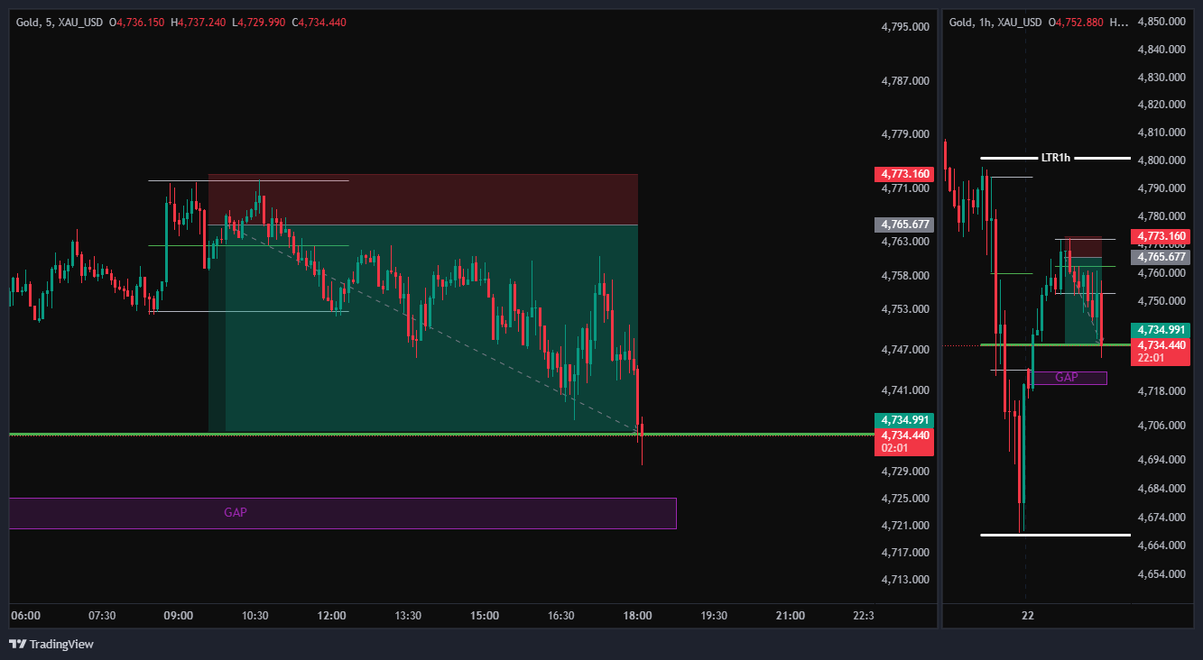
Task: Click the 4,795.000 price scale label
Action: click(x=905, y=27)
